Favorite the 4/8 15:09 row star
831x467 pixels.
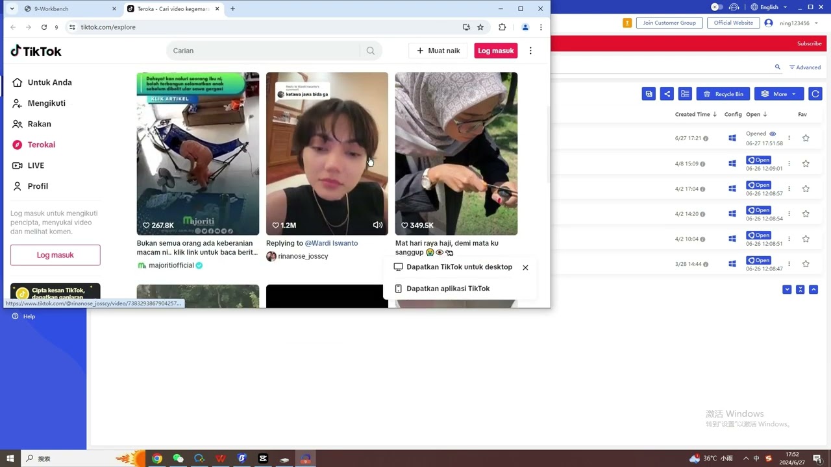point(806,163)
